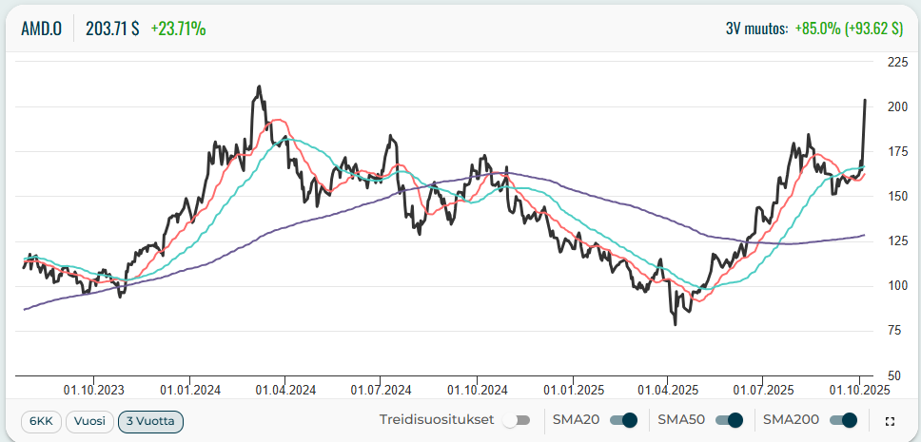
Task: Click the 100 price level label
Action: (895, 285)
